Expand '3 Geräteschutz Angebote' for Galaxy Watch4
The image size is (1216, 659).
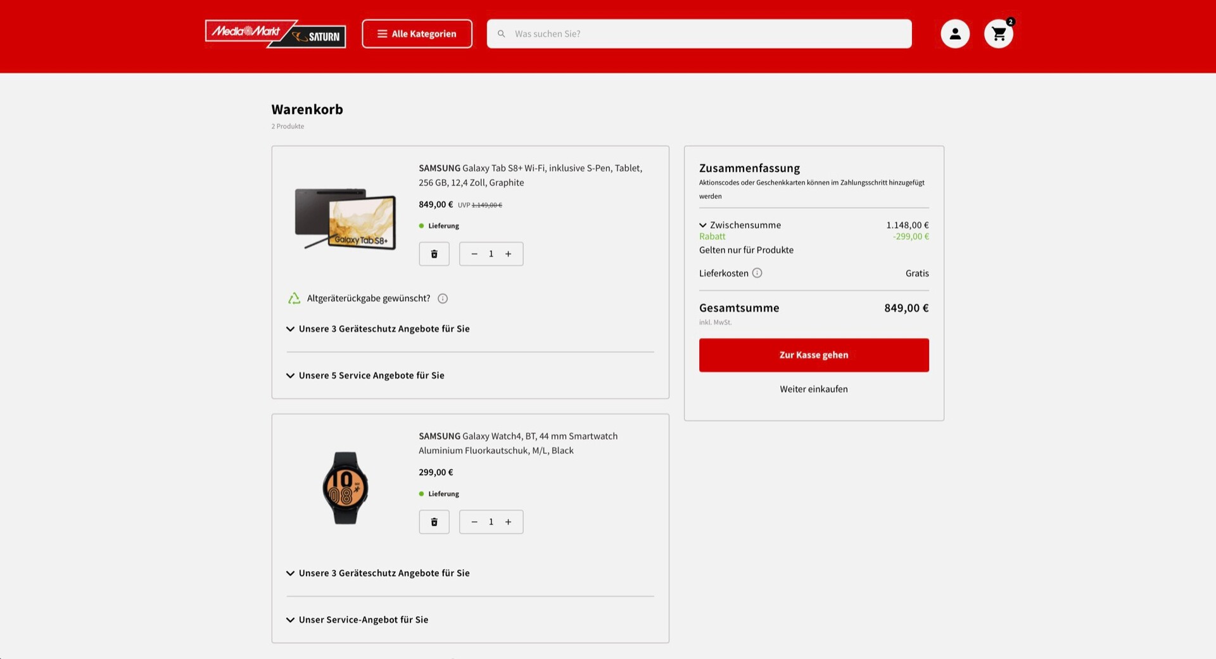point(378,573)
